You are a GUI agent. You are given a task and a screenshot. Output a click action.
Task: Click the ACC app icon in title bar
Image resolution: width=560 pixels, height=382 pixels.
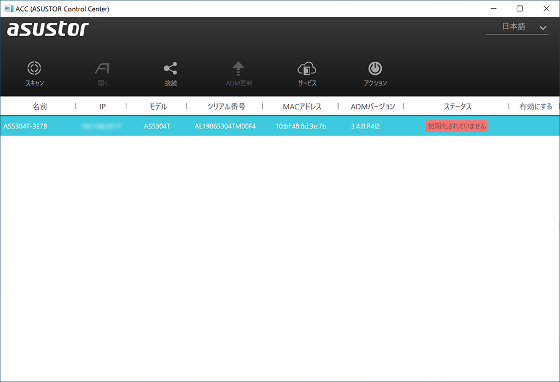coord(9,9)
